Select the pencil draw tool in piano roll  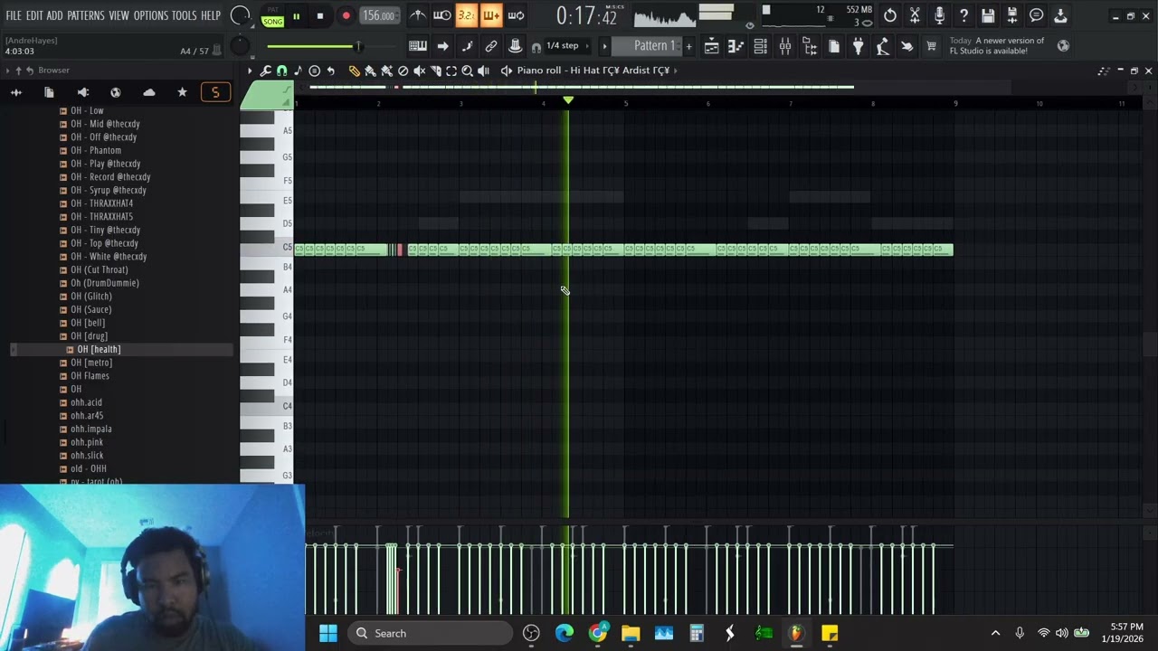click(354, 71)
